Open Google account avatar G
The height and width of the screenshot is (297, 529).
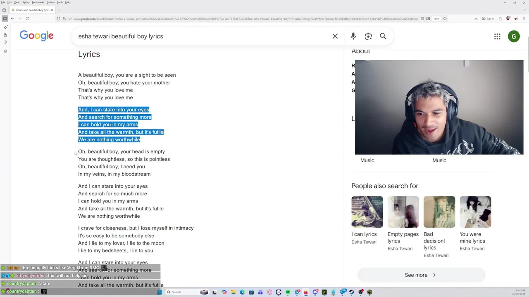(514, 36)
